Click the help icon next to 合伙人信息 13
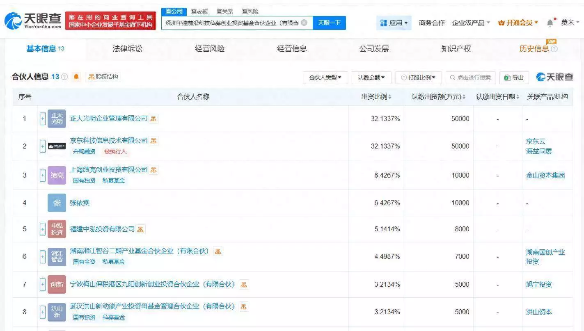Screen dimensions: 584x331 [64, 77]
